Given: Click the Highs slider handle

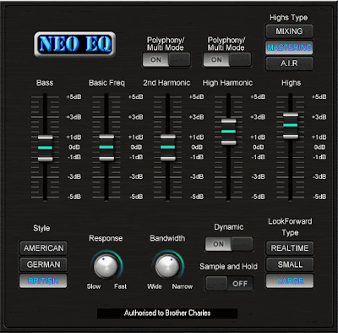Looking at the screenshot, I should click(x=291, y=125).
